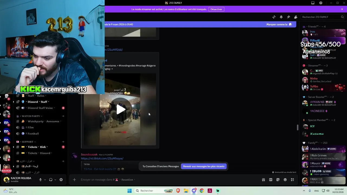The height and width of the screenshot is (195, 347).
Task: Open the apps launcher icon in message bar
Action: [x=292, y=180]
